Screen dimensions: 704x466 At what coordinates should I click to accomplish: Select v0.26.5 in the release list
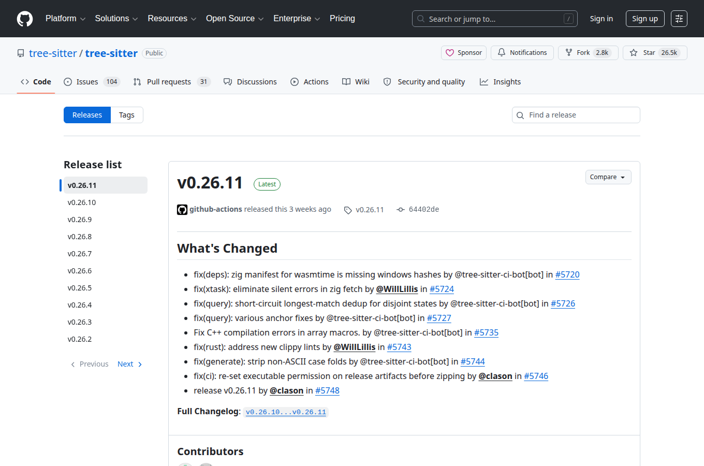[106, 288]
